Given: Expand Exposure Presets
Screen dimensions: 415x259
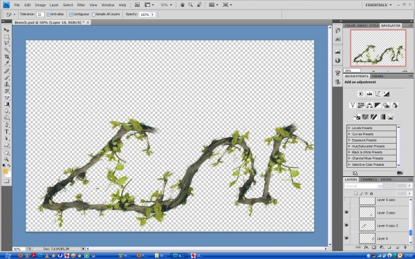Looking at the screenshot, I should (x=349, y=140).
